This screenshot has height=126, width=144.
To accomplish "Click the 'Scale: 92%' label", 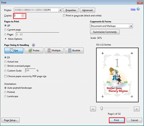I will pyautogui.click(x=96, y=38).
